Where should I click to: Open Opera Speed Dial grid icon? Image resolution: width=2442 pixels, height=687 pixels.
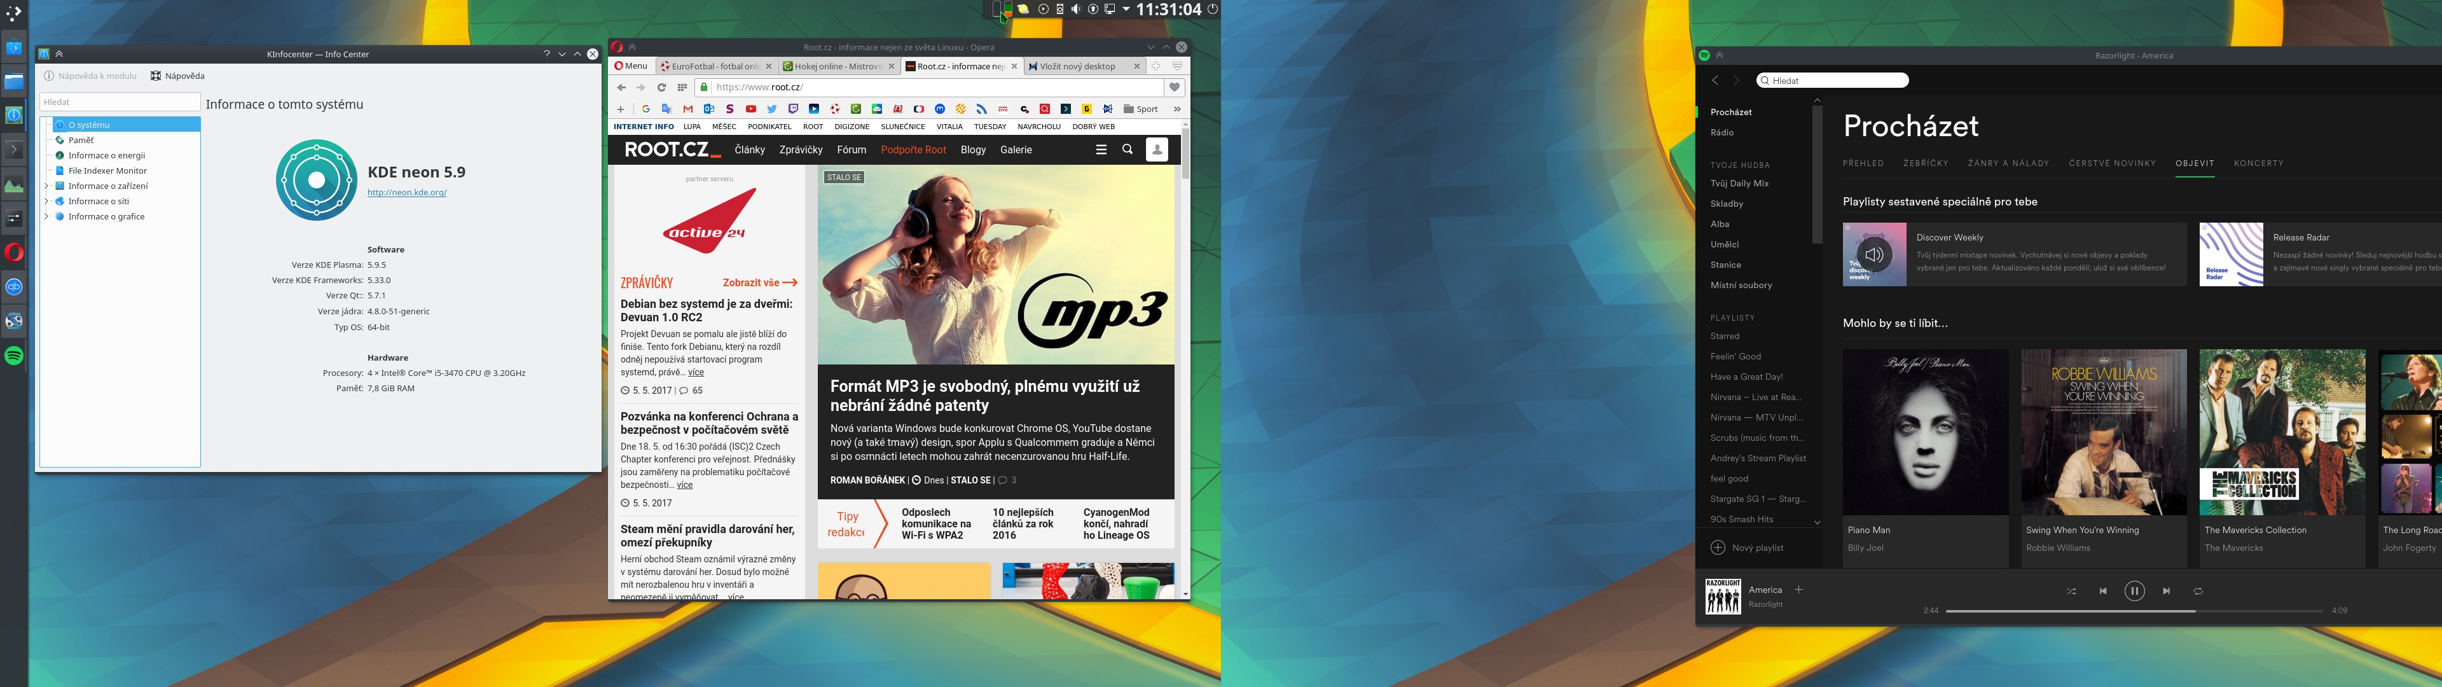pos(682,87)
